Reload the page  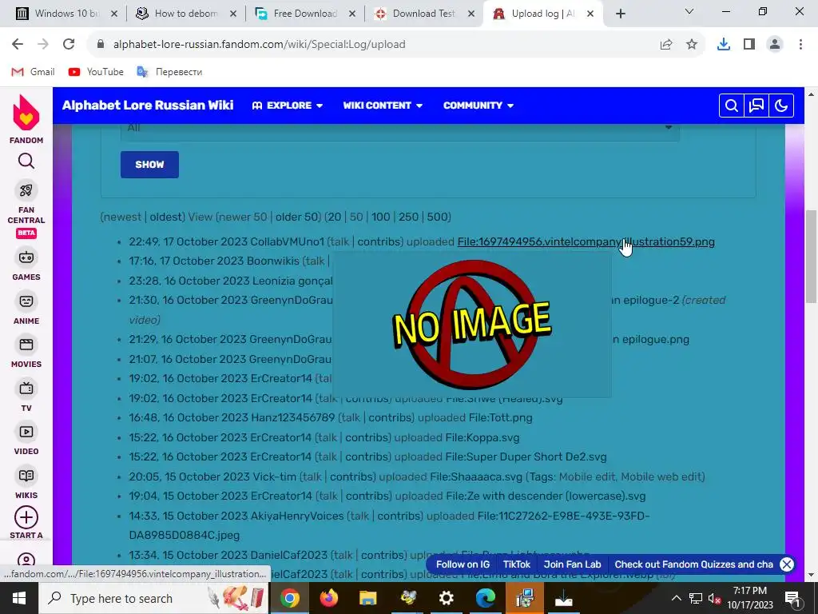[x=69, y=45]
